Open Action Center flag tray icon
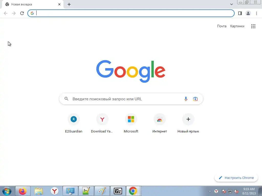Screen dimensions: 262x196 click(224, 191)
